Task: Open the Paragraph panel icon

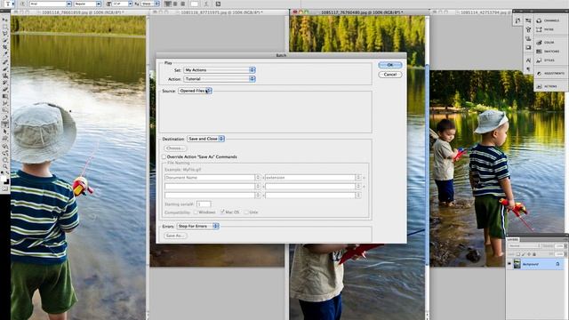Action: coord(528,69)
